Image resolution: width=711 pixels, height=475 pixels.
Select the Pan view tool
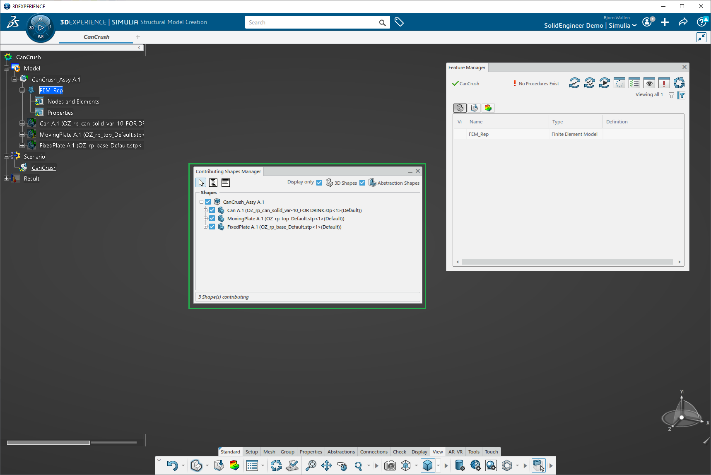(326, 465)
